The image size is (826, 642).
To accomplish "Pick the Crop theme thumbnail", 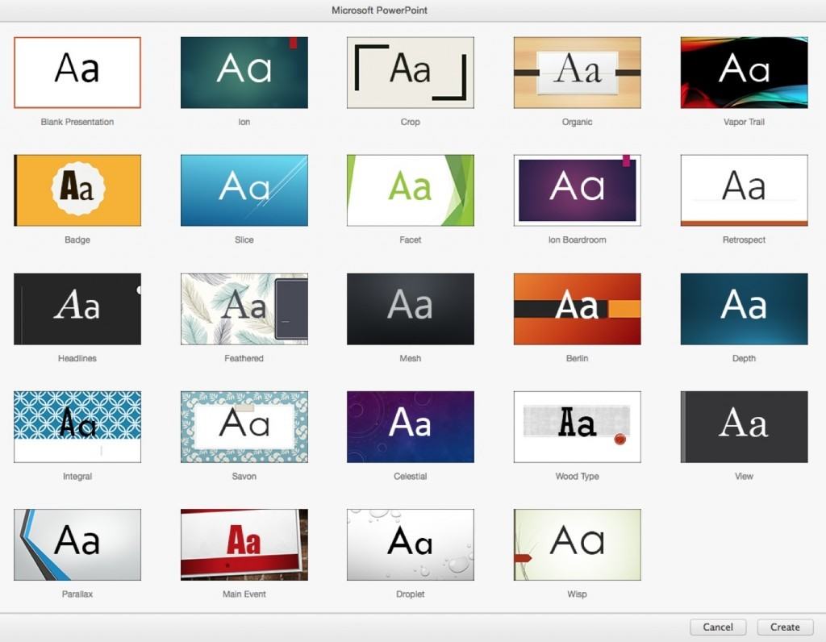I will 411,73.
